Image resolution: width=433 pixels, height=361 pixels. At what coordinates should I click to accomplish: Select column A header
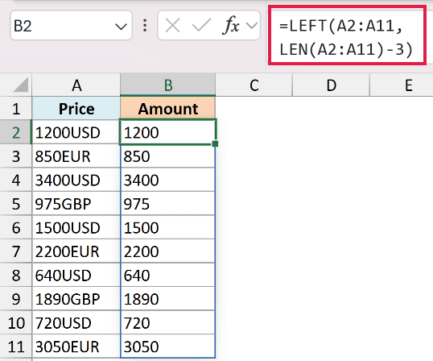pyautogui.click(x=76, y=85)
